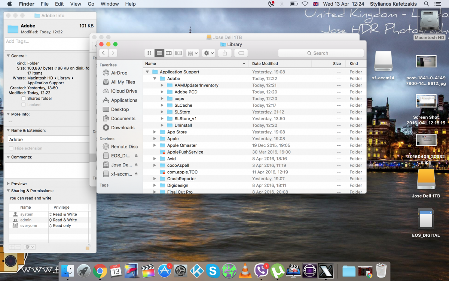This screenshot has width=449, height=281.
Task: Open Viber from the Dock
Action: click(x=261, y=271)
